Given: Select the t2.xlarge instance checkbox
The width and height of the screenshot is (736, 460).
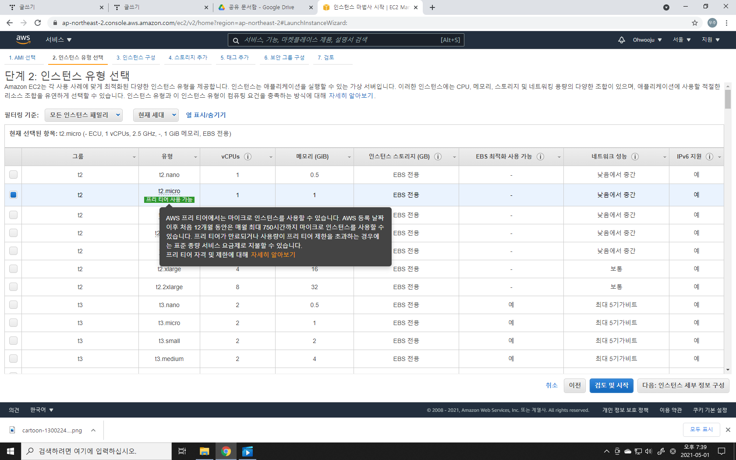Looking at the screenshot, I should pyautogui.click(x=13, y=269).
